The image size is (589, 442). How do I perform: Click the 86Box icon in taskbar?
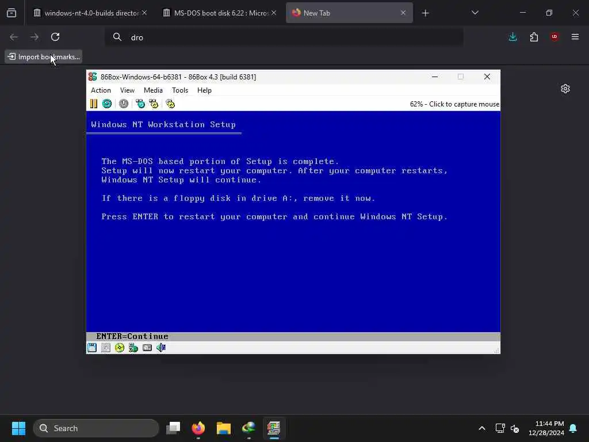tap(274, 428)
